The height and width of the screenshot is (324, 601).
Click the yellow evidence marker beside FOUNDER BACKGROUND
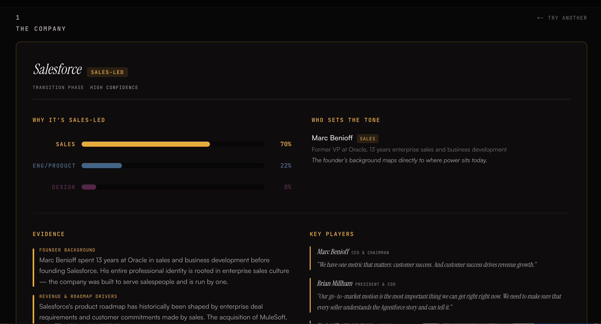(34, 268)
